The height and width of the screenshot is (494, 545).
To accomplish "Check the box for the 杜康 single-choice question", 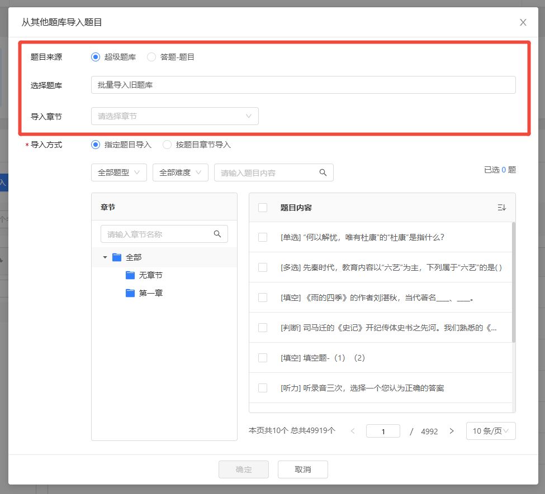I will pos(263,237).
